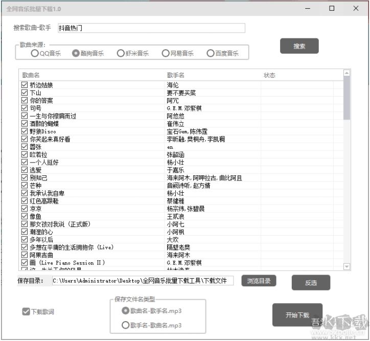The height and width of the screenshot is (341, 370).
Task: Select artist cell 大欢
Action: pos(173,239)
